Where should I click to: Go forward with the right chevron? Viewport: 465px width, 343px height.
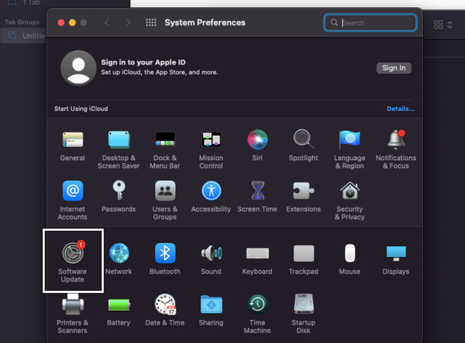coord(128,23)
